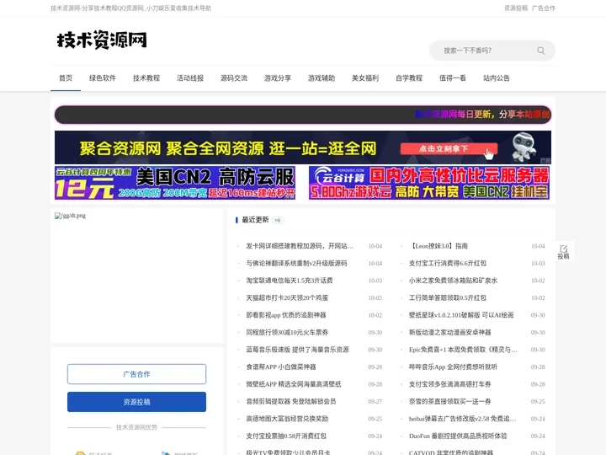Open the 游戏分享 menu item
The width and height of the screenshot is (606, 455).
[x=278, y=78]
